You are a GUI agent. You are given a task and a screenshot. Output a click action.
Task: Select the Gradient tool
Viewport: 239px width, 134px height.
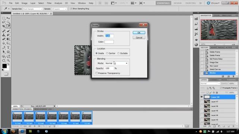(8, 39)
